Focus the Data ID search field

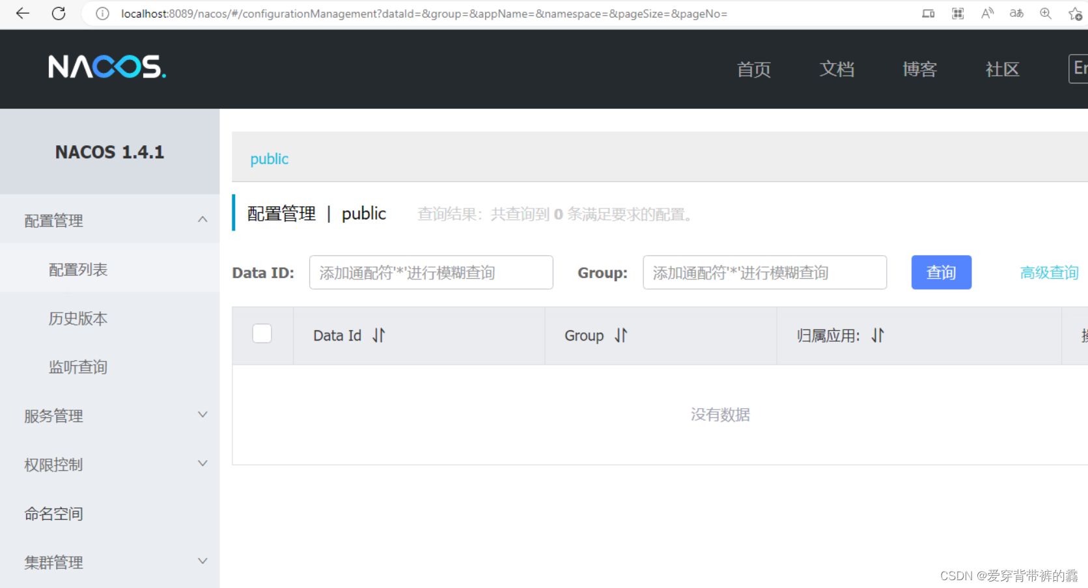point(431,272)
